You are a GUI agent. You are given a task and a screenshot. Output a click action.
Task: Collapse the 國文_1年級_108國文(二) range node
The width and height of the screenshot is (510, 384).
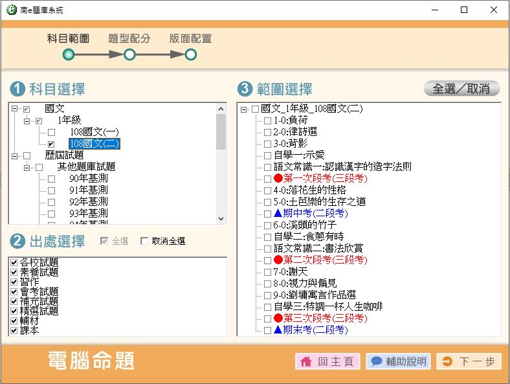[243, 109]
